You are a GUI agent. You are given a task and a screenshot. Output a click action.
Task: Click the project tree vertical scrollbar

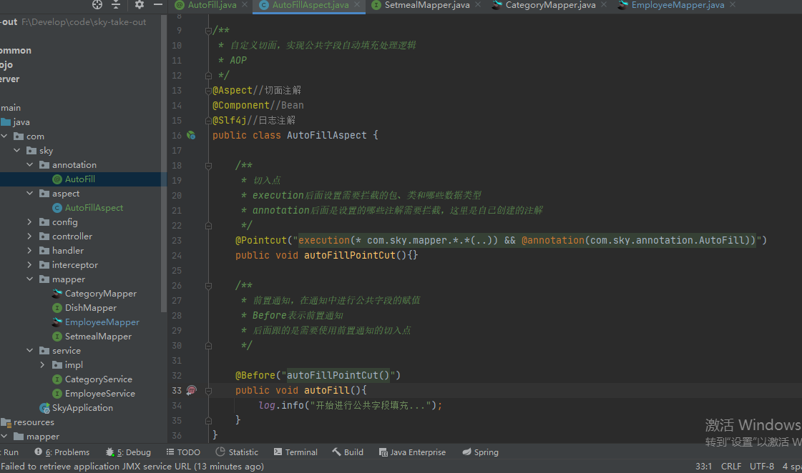pyautogui.click(x=164, y=164)
